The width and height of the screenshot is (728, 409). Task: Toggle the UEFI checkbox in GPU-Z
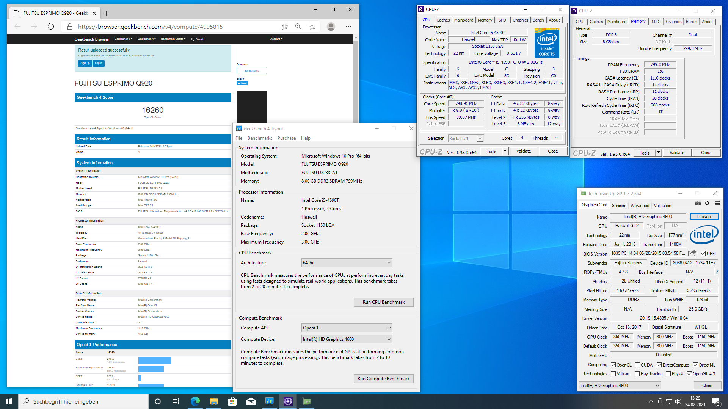coord(703,254)
